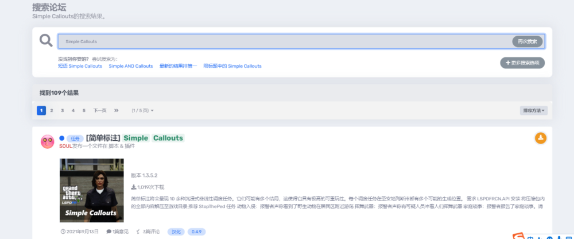Visit author SOUL's profile link
The width and height of the screenshot is (574, 239).
pos(65,146)
